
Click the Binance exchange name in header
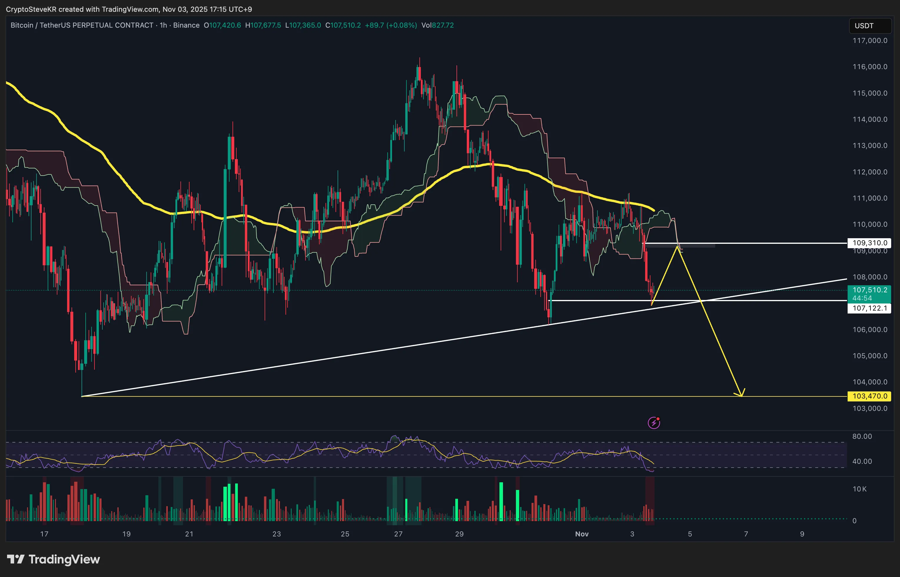point(186,25)
